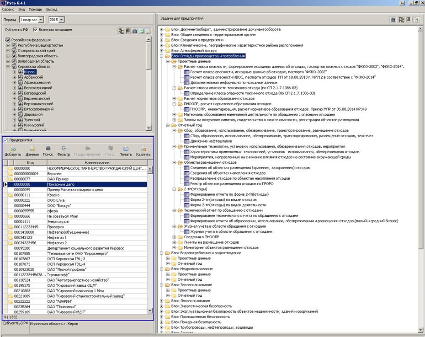Click the Удалить (Delete) icon

pos(143,149)
